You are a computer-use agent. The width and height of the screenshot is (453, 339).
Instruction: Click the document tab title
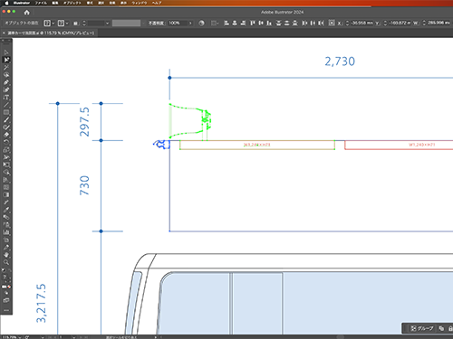51,33
